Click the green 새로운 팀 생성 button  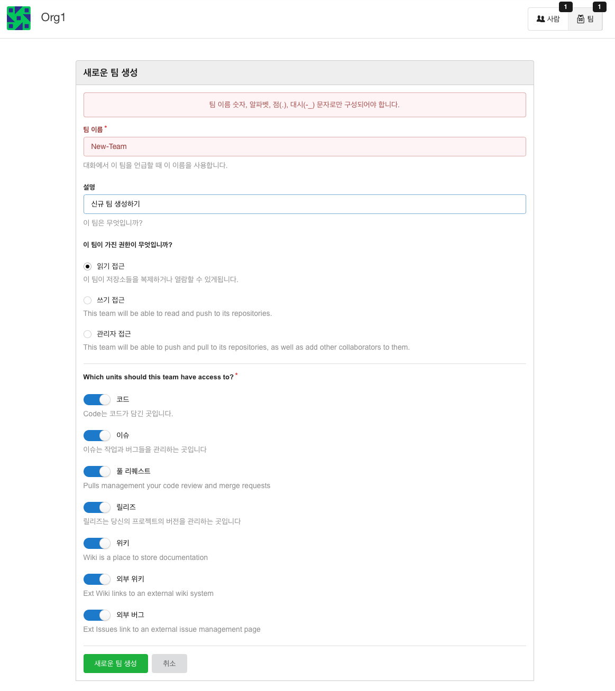(x=116, y=664)
